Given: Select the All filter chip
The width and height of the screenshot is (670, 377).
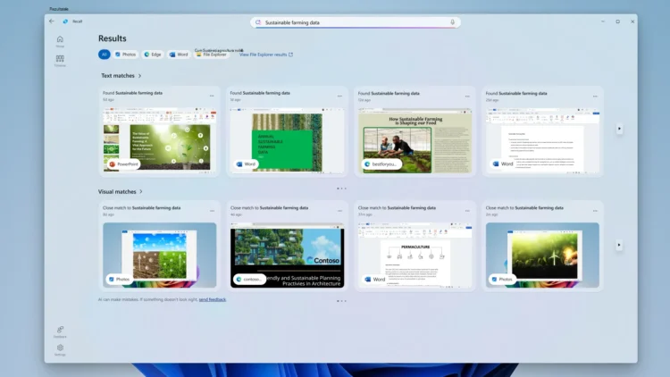Looking at the screenshot, I should point(104,54).
